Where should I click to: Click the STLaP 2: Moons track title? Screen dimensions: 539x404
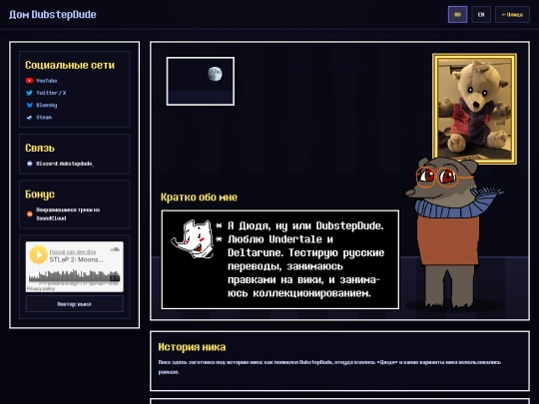coord(76,259)
